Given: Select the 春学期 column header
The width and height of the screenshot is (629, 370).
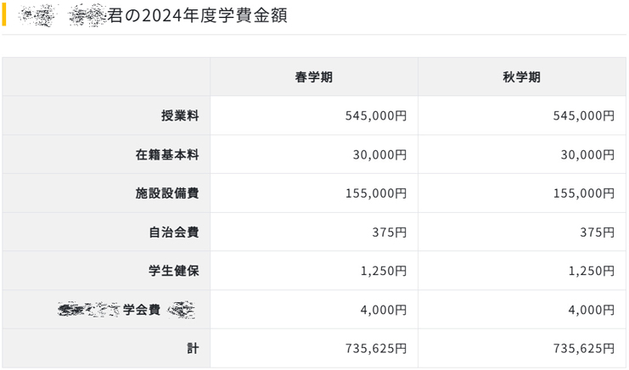Looking at the screenshot, I should click(313, 77).
